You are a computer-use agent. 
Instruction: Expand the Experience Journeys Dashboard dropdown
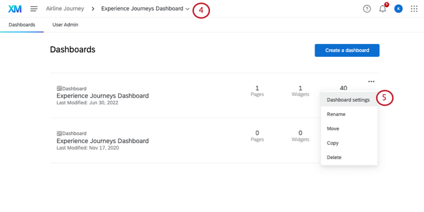pos(187,9)
